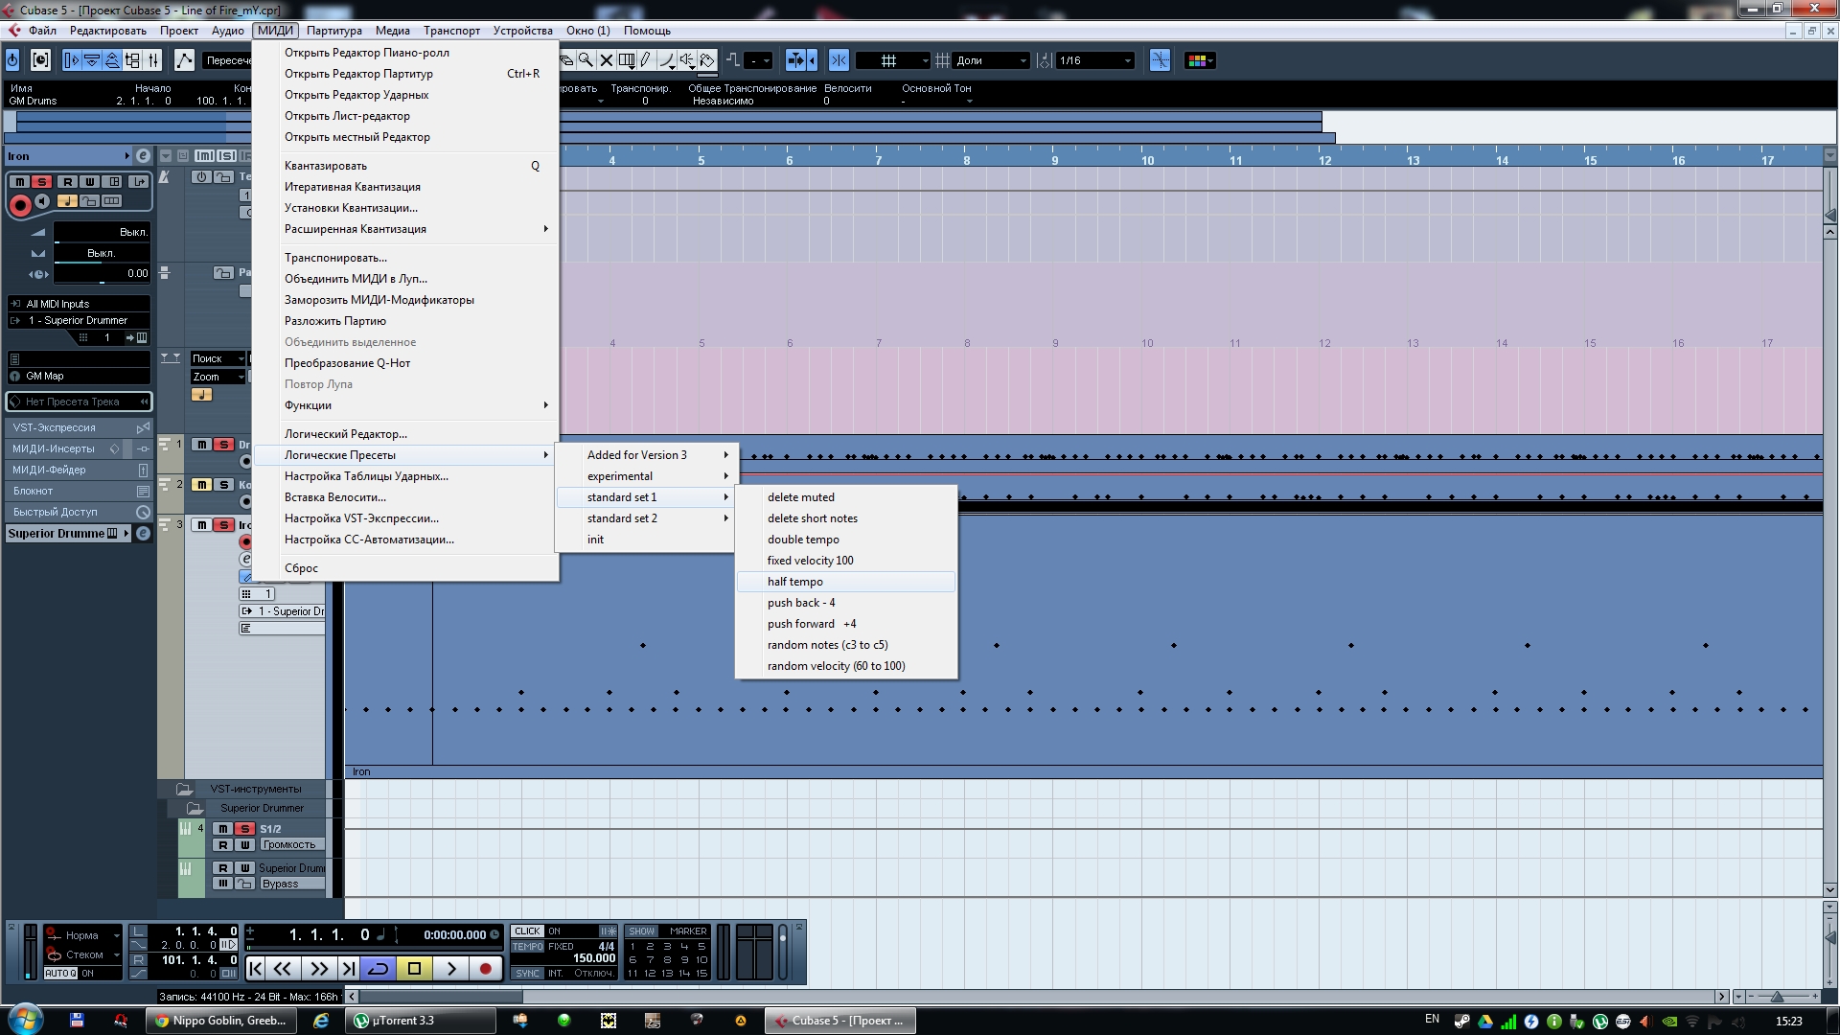This screenshot has width=1840, height=1035.
Task: Click the SYNC button in transport
Action: point(527,973)
